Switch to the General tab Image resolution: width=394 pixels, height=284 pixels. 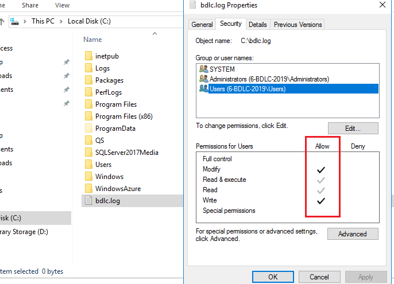202,25
